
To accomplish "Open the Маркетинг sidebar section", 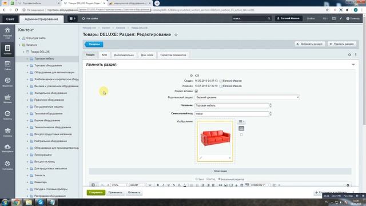I will click(7, 82).
